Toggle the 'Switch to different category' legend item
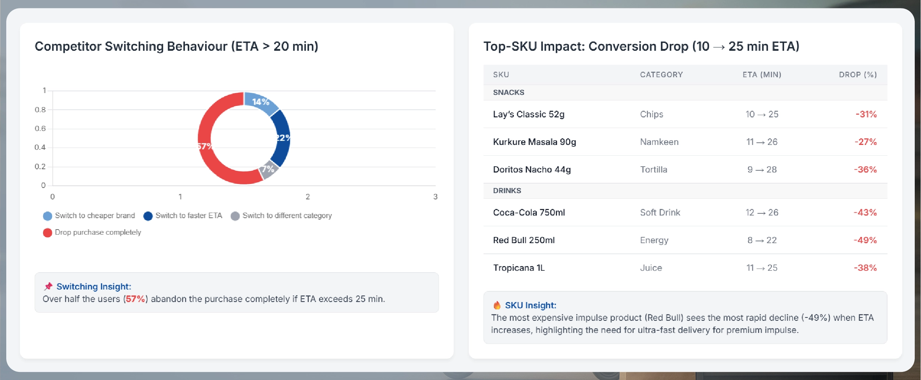The height and width of the screenshot is (380, 921). (281, 216)
